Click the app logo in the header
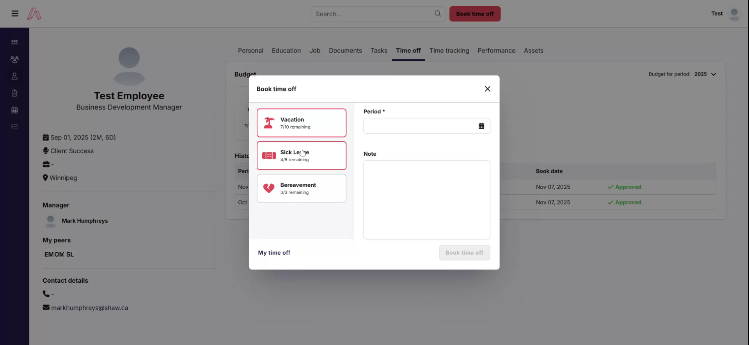This screenshot has height=345, width=749. tap(34, 14)
